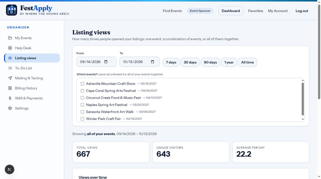
Task: Click the Views over time heading
Action: pyautogui.click(x=93, y=177)
